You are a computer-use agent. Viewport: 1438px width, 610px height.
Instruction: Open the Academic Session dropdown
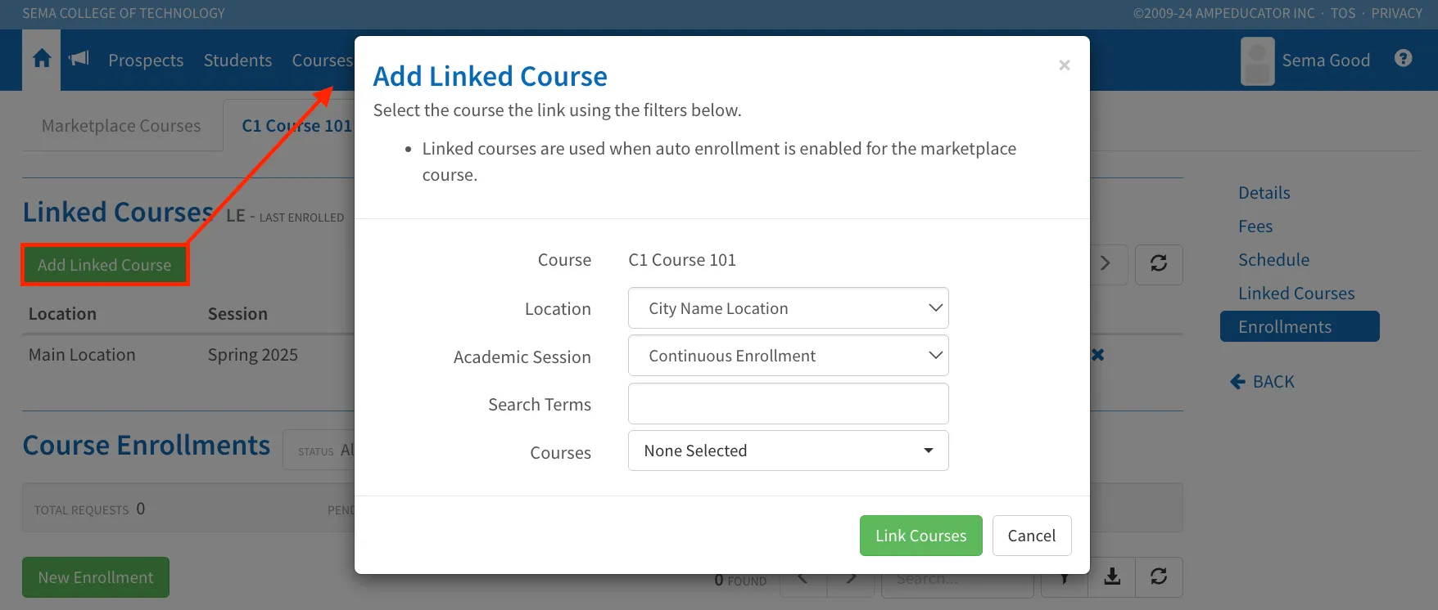pyautogui.click(x=788, y=356)
